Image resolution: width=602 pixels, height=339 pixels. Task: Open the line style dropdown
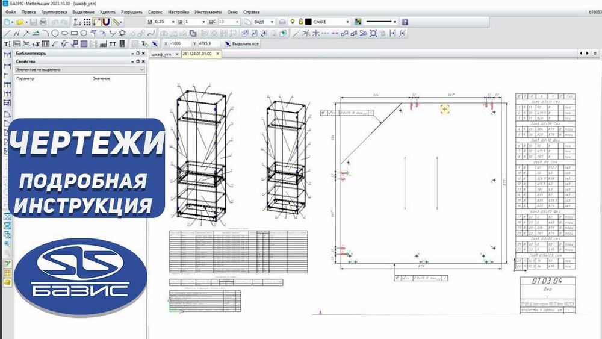(x=395, y=22)
